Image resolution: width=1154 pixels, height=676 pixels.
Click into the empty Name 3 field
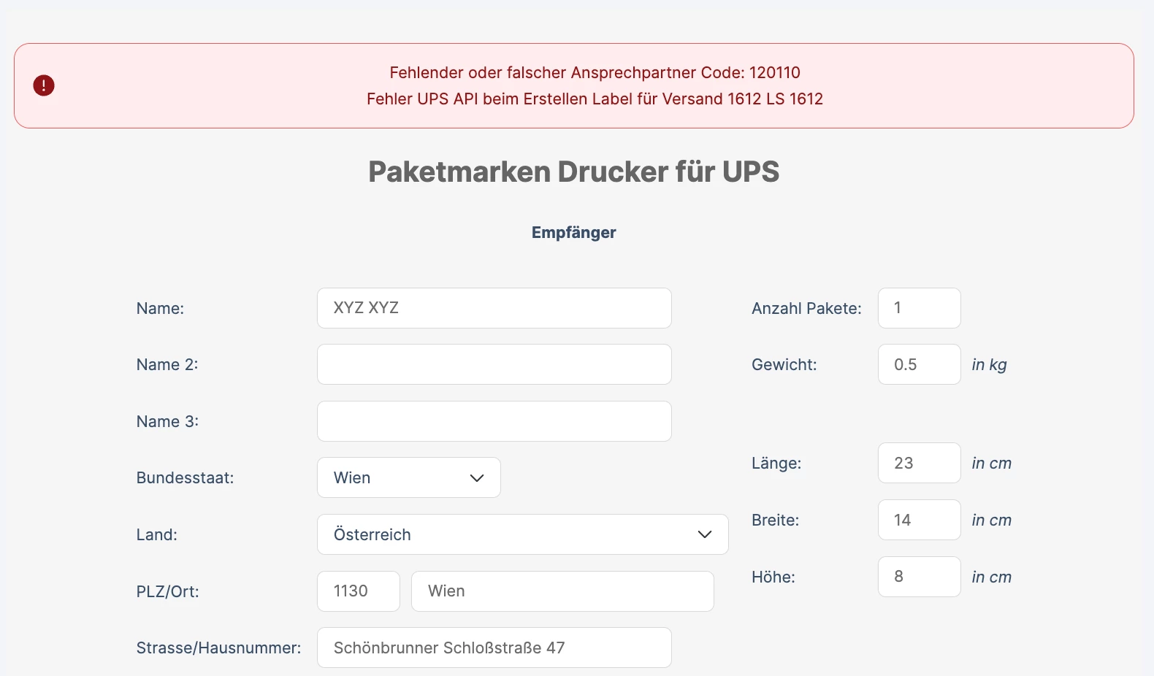coord(494,421)
